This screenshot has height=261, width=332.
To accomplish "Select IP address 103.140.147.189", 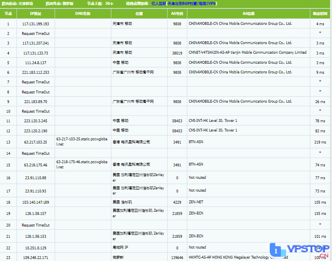I will (x=35, y=202).
